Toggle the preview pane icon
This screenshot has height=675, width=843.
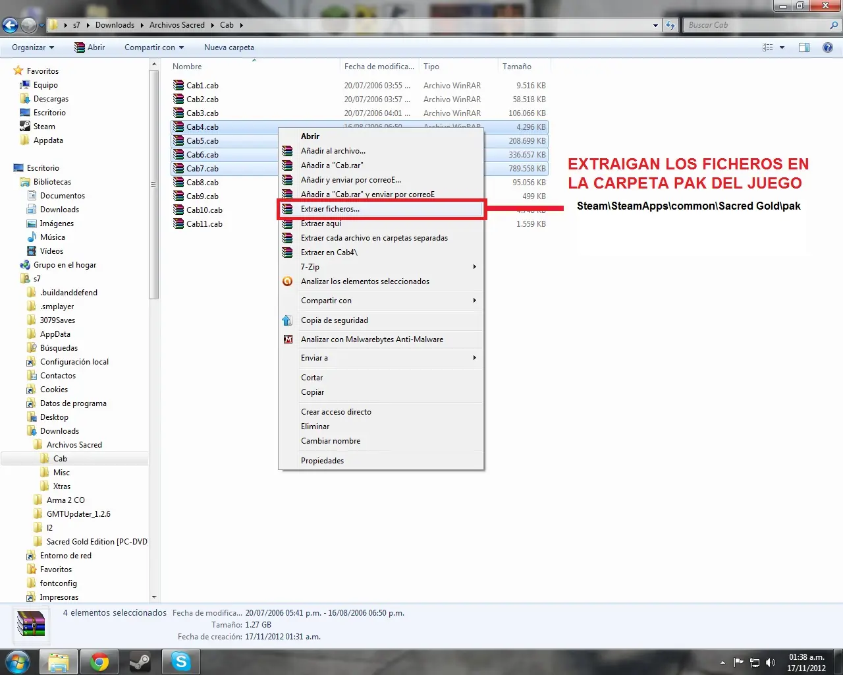[x=803, y=47]
